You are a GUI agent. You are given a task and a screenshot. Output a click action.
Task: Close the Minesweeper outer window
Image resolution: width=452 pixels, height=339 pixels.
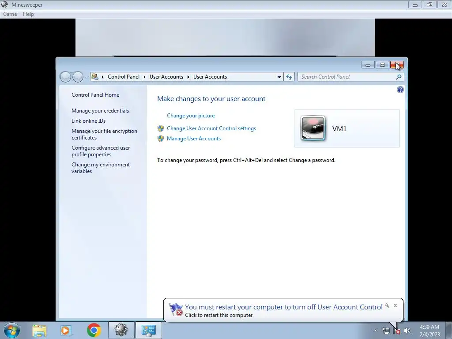coord(444,4)
